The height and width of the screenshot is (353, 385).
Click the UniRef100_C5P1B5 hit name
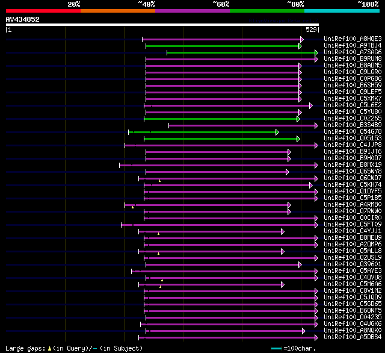[x=353, y=198]
